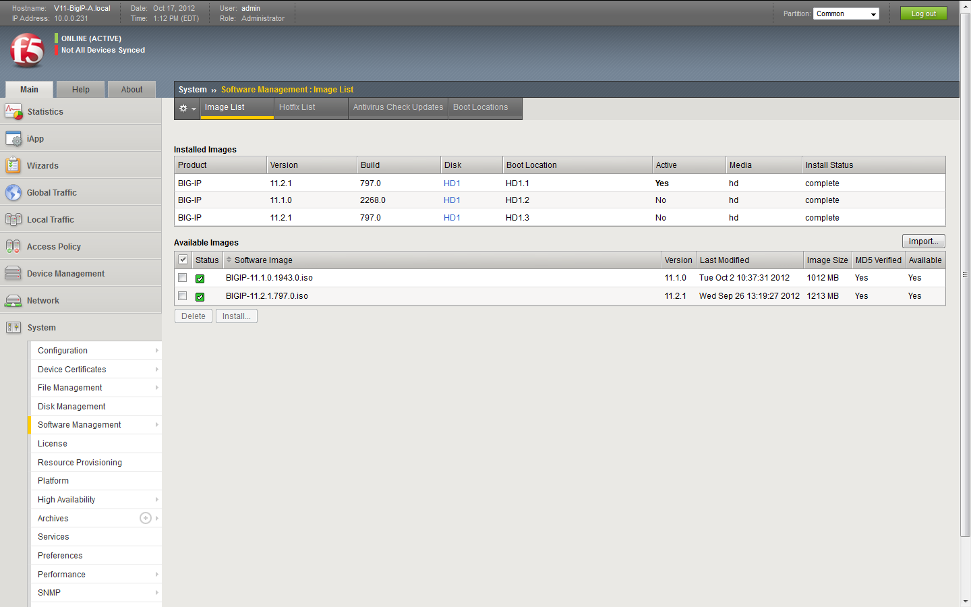Expand the Archives submenu arrow
971x607 pixels.
[157, 518]
